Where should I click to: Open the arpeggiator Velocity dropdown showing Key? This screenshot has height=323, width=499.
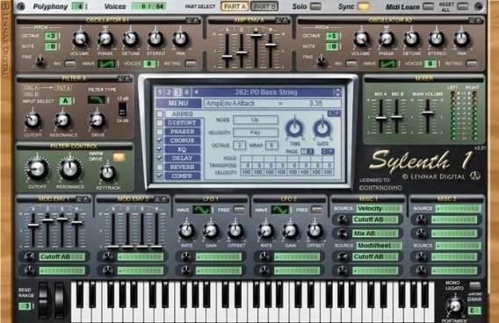click(x=256, y=133)
